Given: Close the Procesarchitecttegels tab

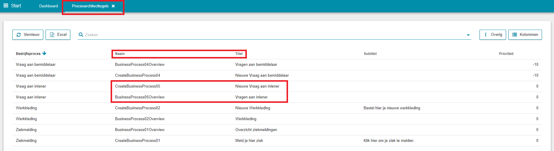Looking at the screenshot, I should pos(113,6).
